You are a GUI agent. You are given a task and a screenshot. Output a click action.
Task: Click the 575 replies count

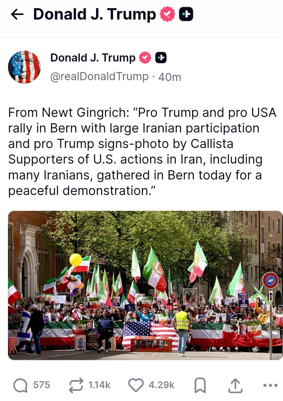coord(42,385)
